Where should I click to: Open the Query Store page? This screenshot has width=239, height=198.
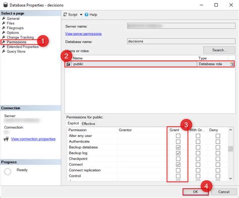tap(16, 51)
